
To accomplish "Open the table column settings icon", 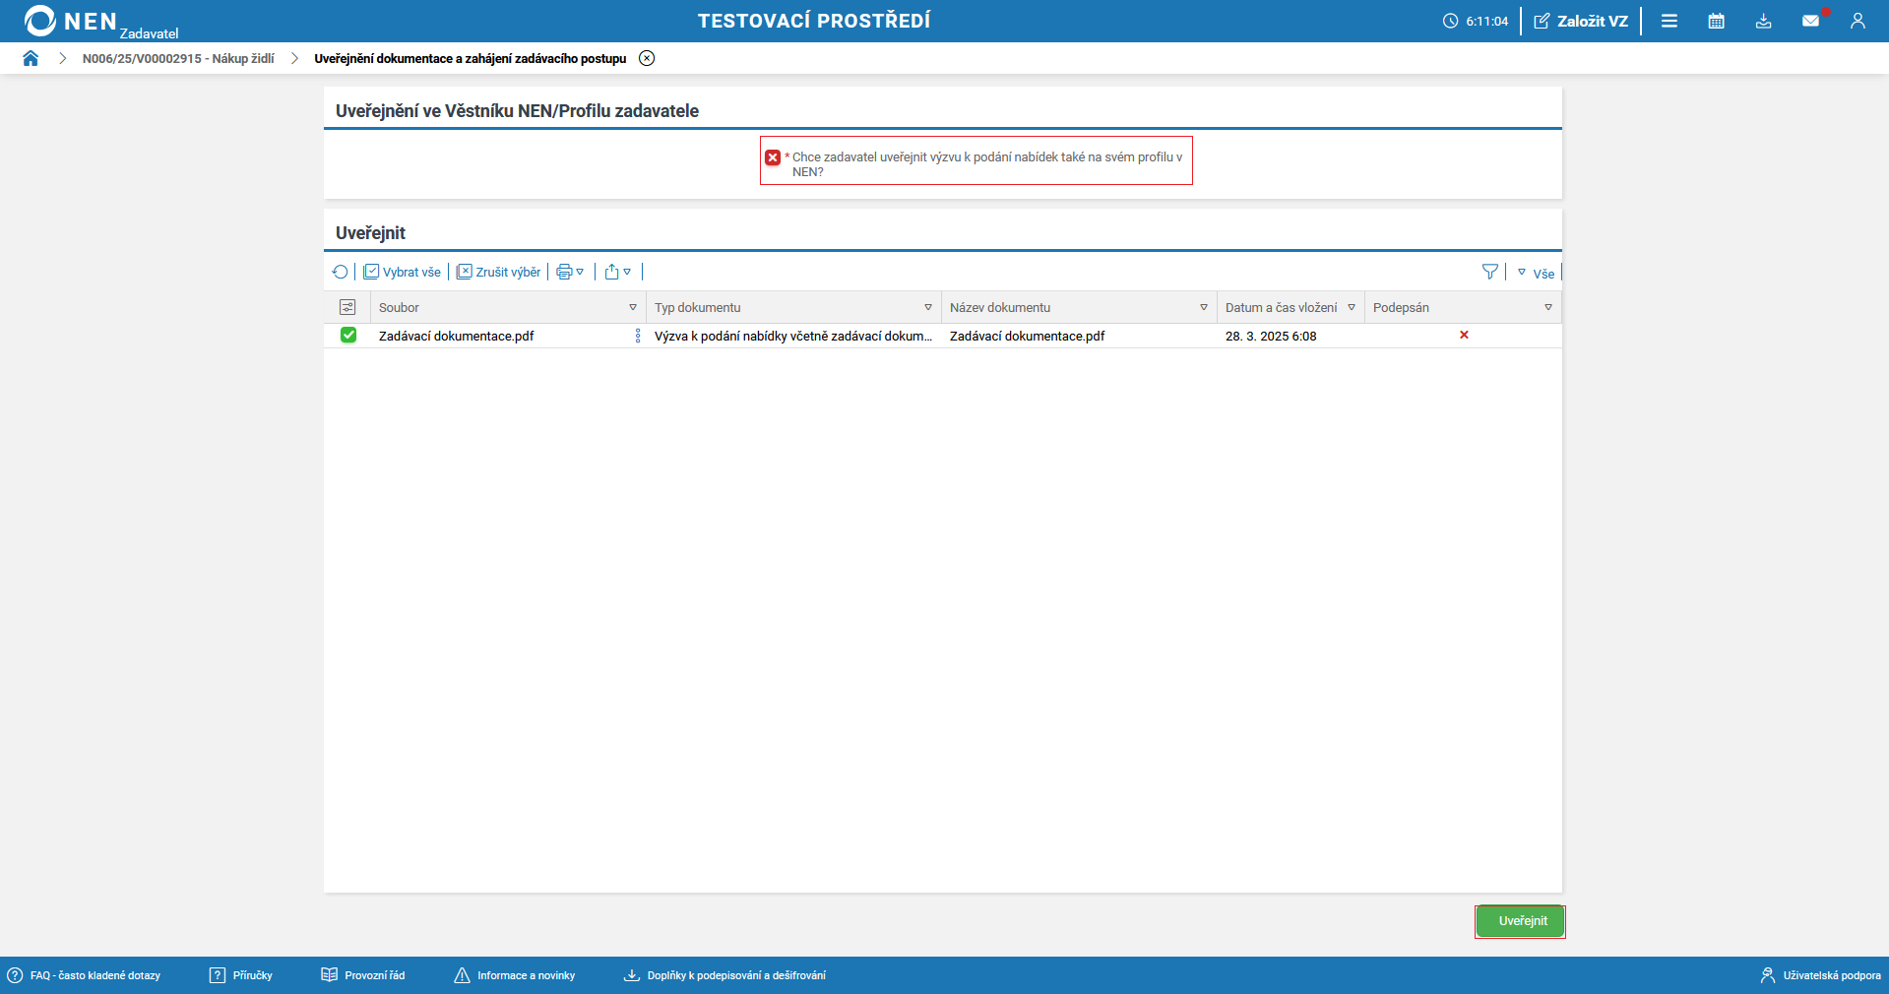I will pyautogui.click(x=347, y=308).
